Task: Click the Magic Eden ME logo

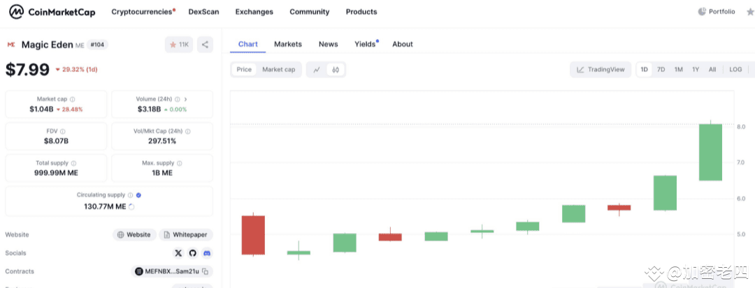Action: tap(10, 45)
